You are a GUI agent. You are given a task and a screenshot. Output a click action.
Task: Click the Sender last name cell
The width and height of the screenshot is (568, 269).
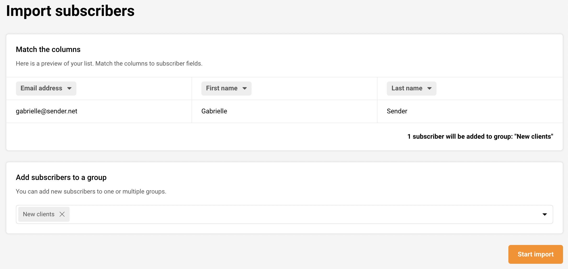pyautogui.click(x=397, y=111)
